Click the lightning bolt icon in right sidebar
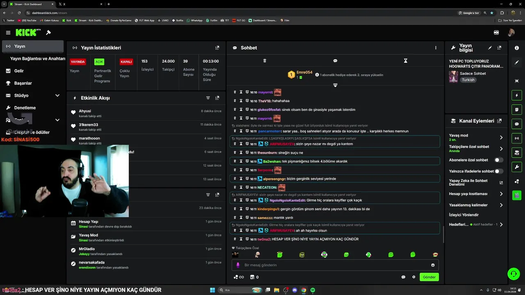 click(x=516, y=95)
